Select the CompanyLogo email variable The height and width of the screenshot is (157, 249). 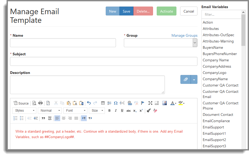click(214, 73)
